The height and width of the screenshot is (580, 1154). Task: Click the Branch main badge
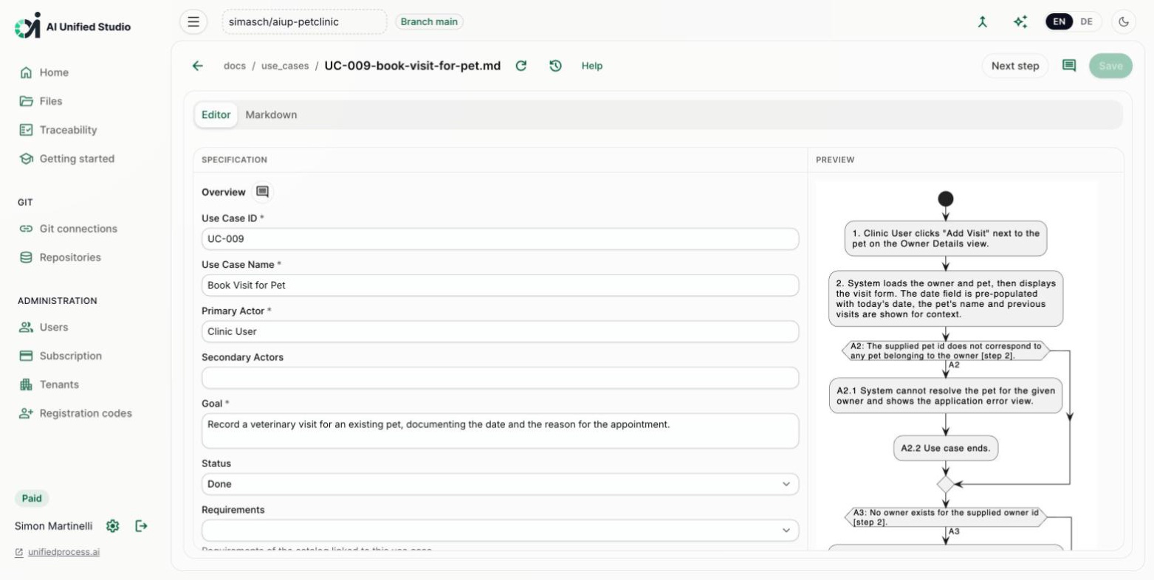(429, 21)
